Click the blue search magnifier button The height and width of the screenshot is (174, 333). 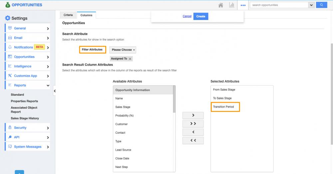click(x=321, y=5)
